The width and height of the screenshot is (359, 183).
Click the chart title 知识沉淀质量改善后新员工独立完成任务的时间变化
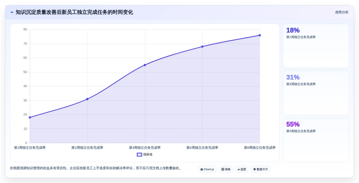(x=74, y=12)
